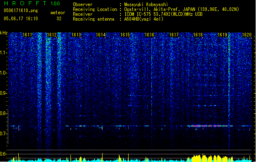Click time marker 1620
Viewport: 256px width, 162px height.
point(247,35)
